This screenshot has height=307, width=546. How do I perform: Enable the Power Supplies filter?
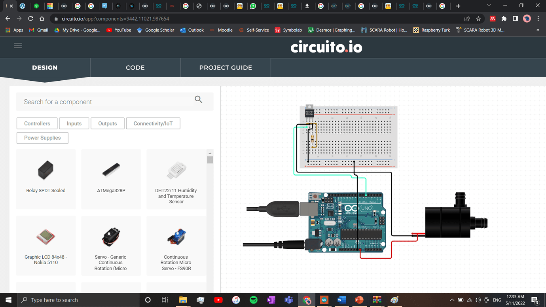[42, 138]
